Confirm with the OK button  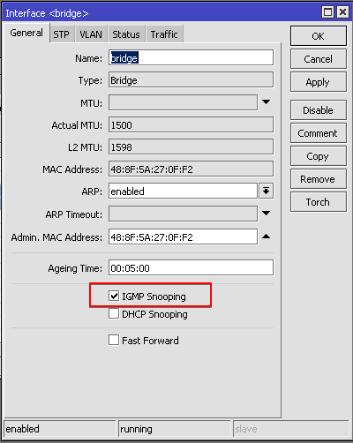[319, 36]
